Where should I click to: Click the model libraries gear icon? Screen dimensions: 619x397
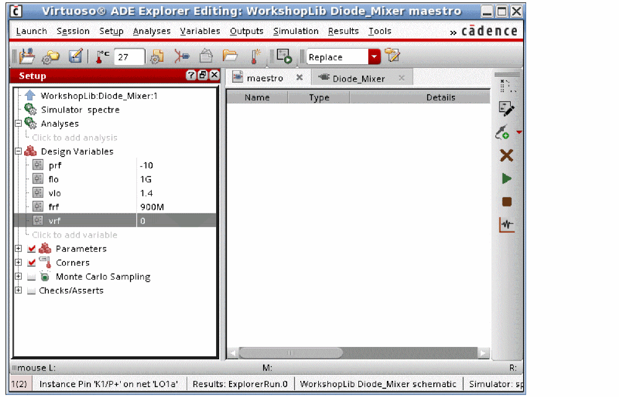pos(157,57)
